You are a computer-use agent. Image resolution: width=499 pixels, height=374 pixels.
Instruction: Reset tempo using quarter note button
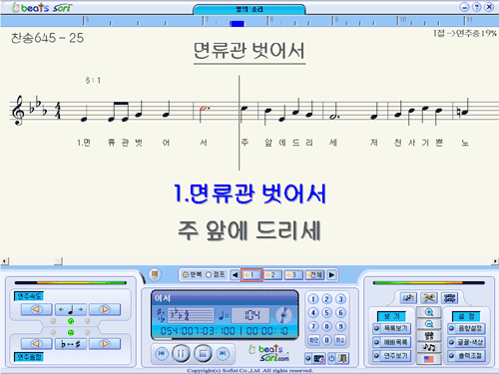(x=71, y=309)
